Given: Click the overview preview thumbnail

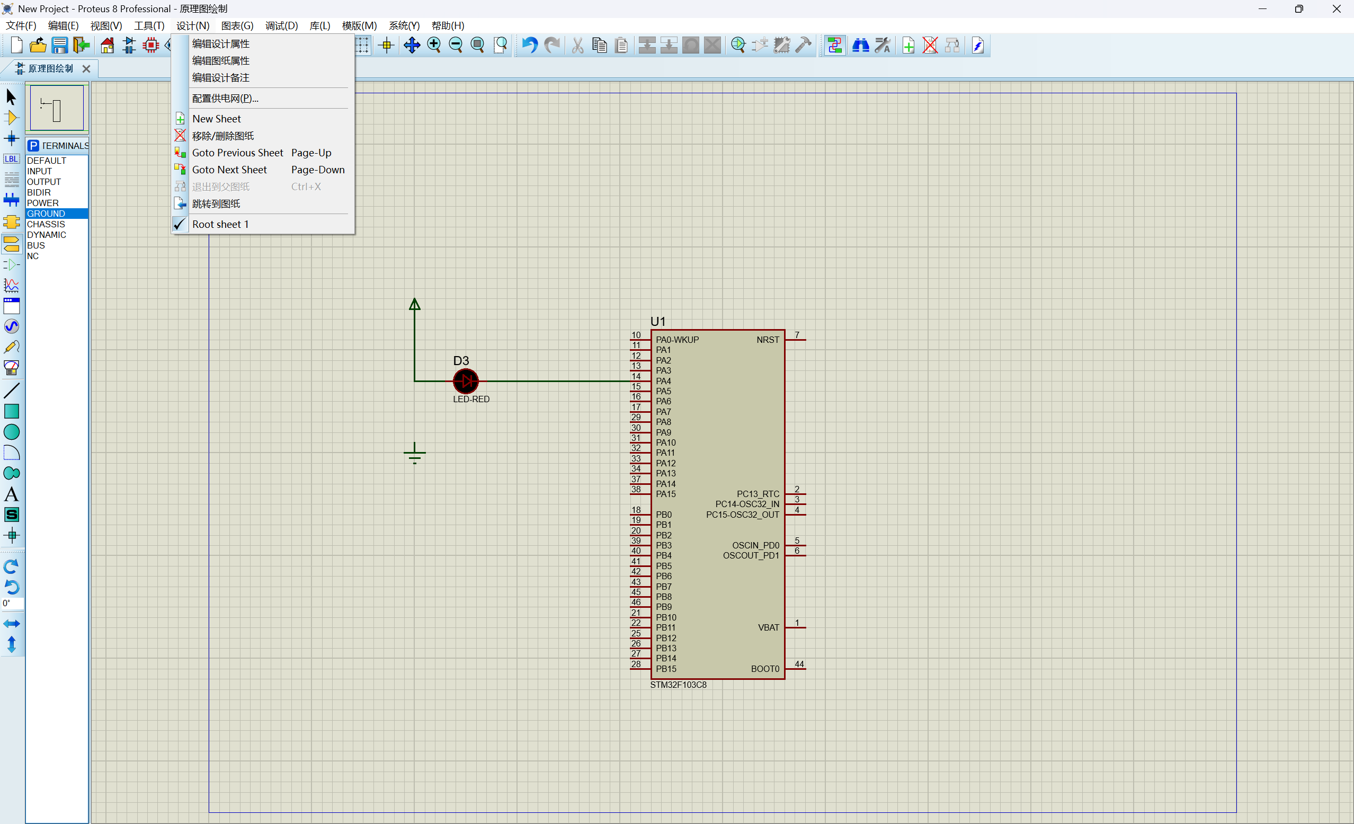Looking at the screenshot, I should 57,108.
